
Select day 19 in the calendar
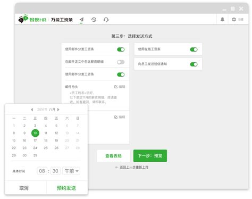click(56, 140)
